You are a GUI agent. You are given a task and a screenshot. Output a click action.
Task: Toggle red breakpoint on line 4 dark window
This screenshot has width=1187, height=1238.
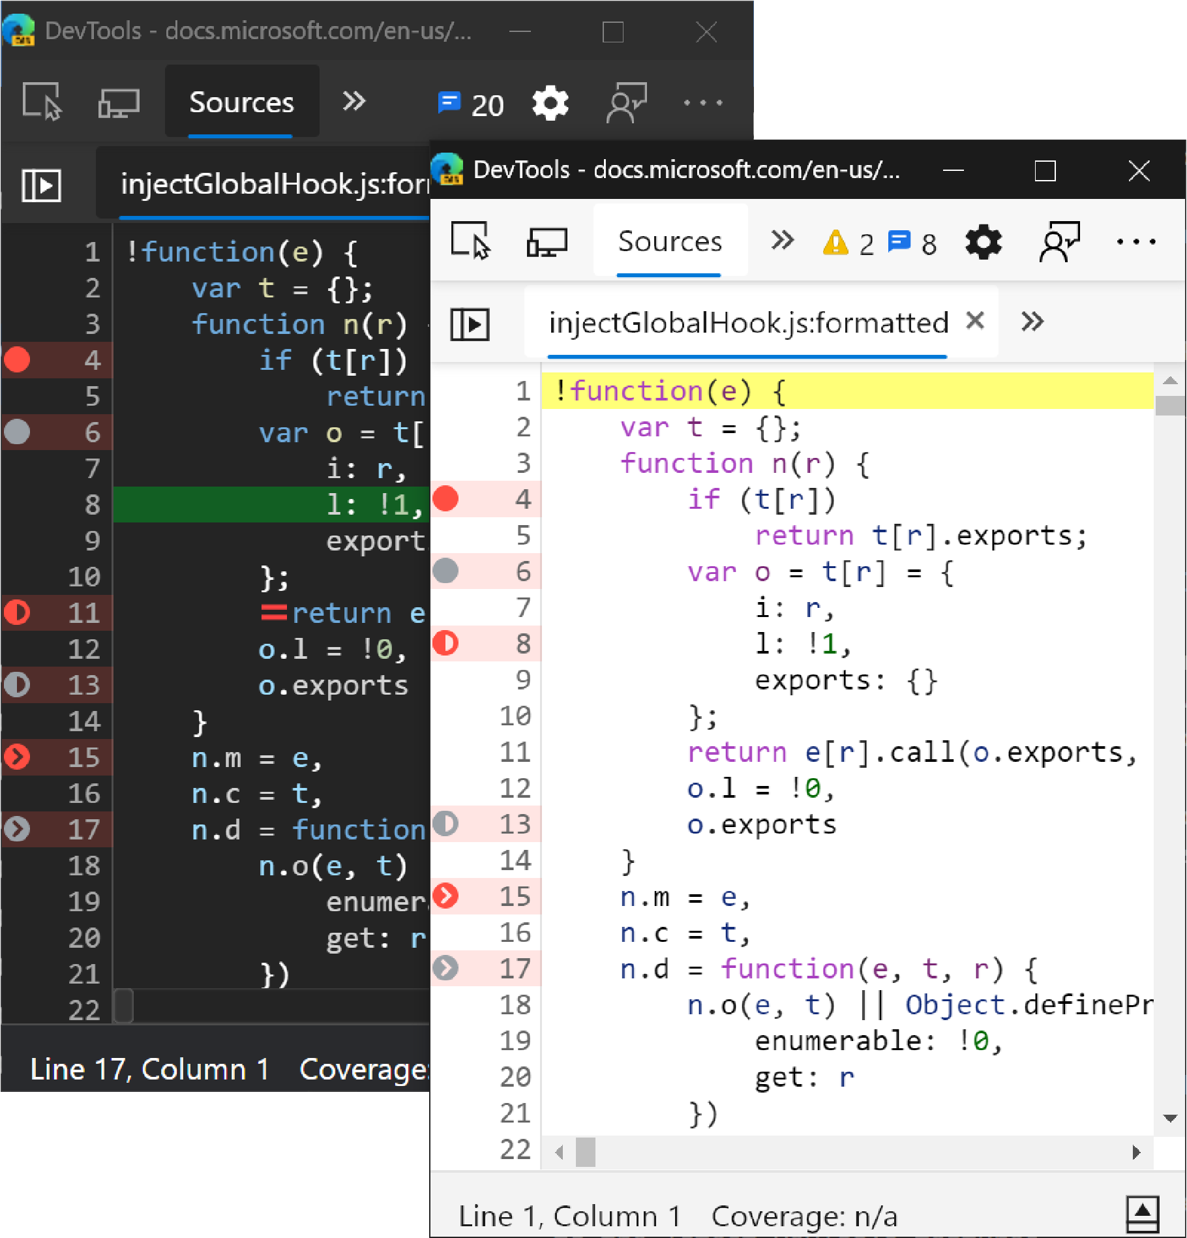pos(17,359)
